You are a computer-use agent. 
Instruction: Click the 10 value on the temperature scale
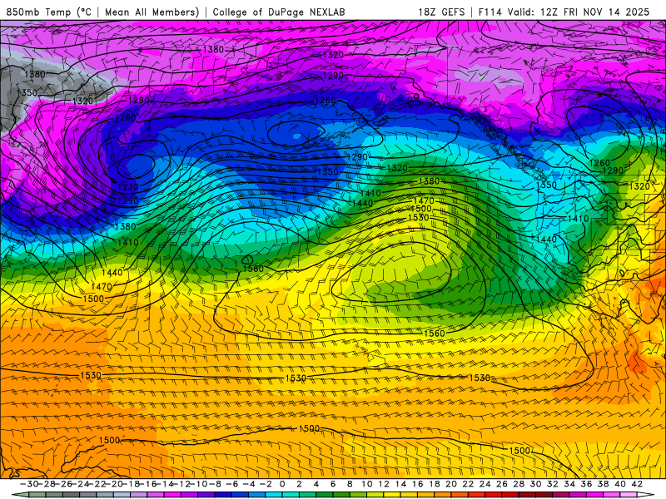pyautogui.click(x=367, y=484)
